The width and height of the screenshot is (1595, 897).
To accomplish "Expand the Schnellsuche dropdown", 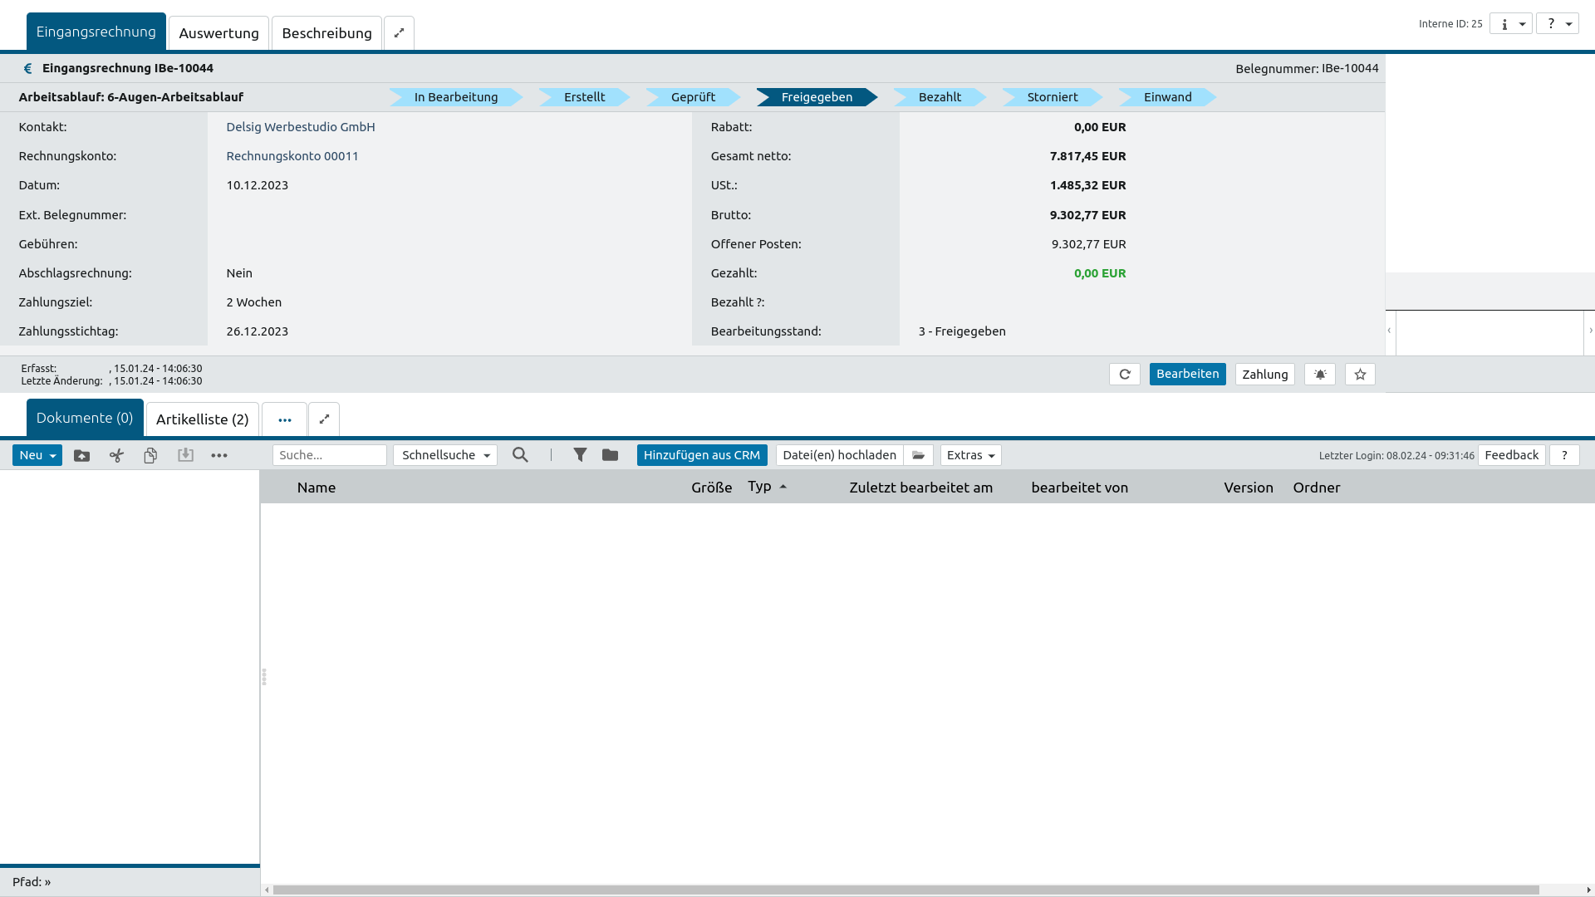I will coord(445,455).
